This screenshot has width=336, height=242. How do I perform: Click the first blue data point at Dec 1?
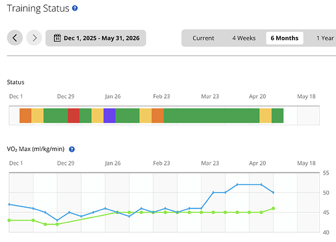9,204
